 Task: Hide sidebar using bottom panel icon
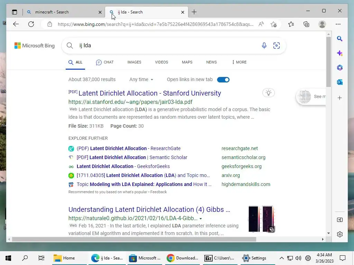(x=339, y=220)
